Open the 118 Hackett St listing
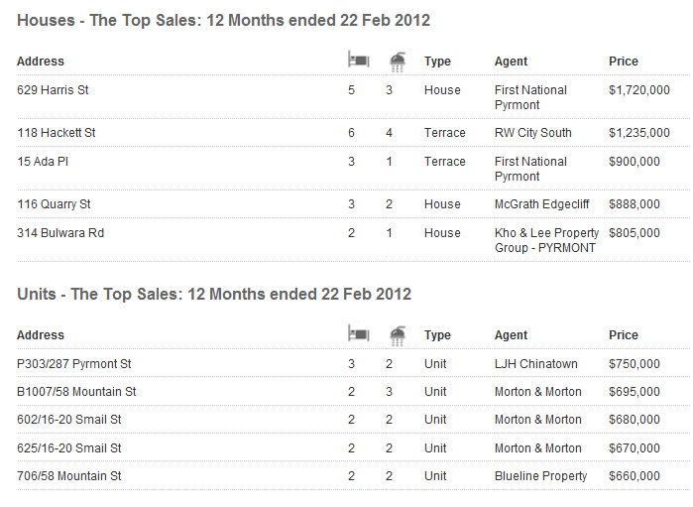 pyautogui.click(x=57, y=133)
